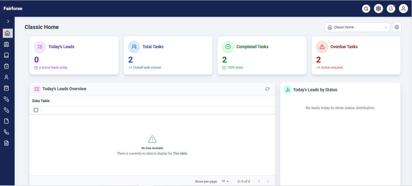Open the Classic Home dashboard dropdown
412x186 pixels.
357,27
